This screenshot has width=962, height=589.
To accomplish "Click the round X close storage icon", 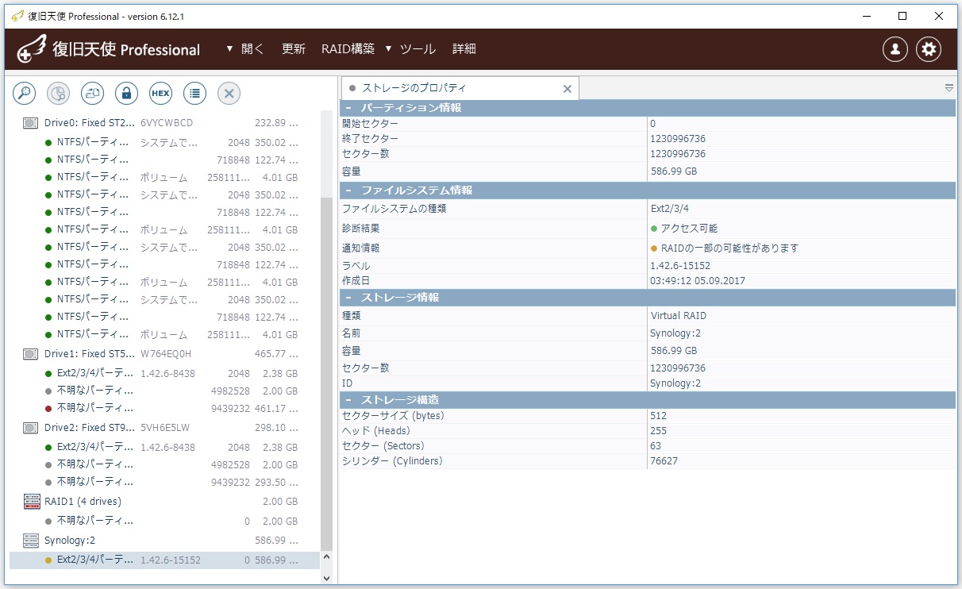I will [229, 93].
